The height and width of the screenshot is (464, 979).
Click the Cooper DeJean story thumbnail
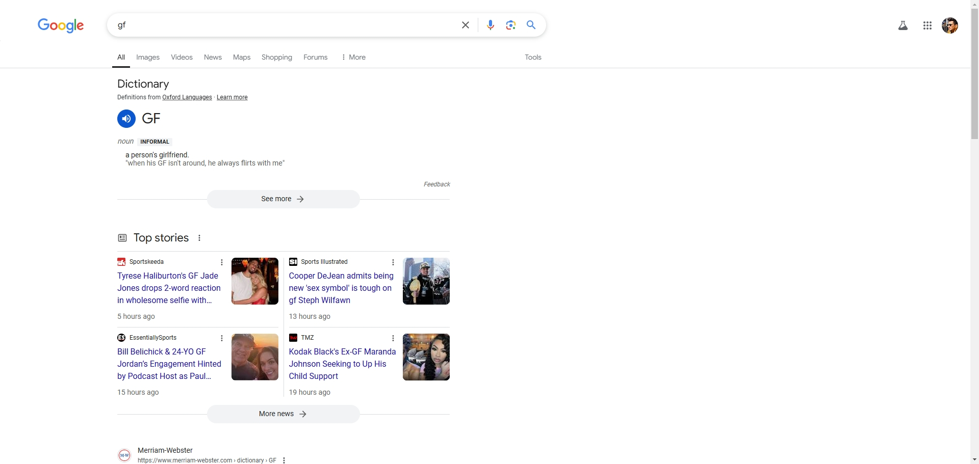(426, 281)
